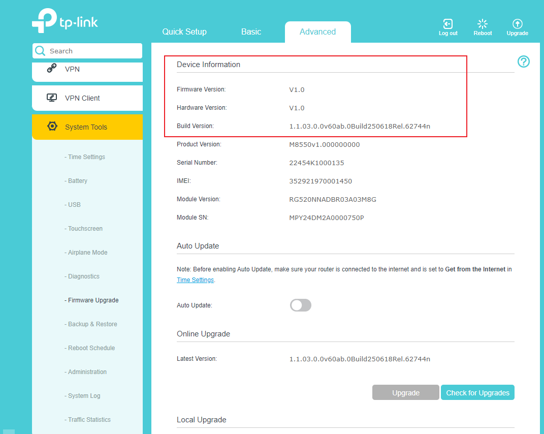Open System Log submenu item
This screenshot has width=544, height=434.
(82, 396)
